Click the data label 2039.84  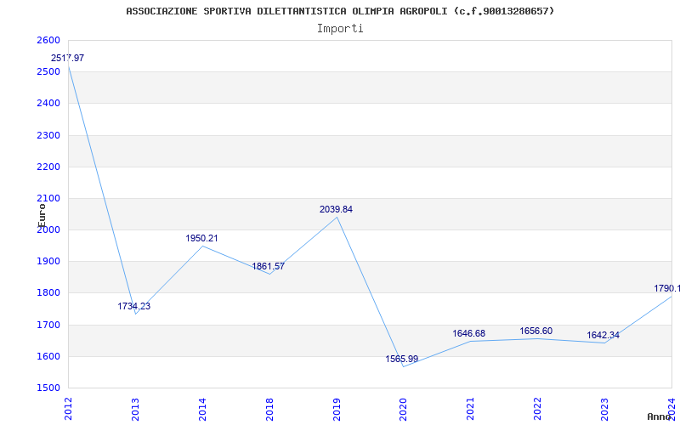pos(336,209)
